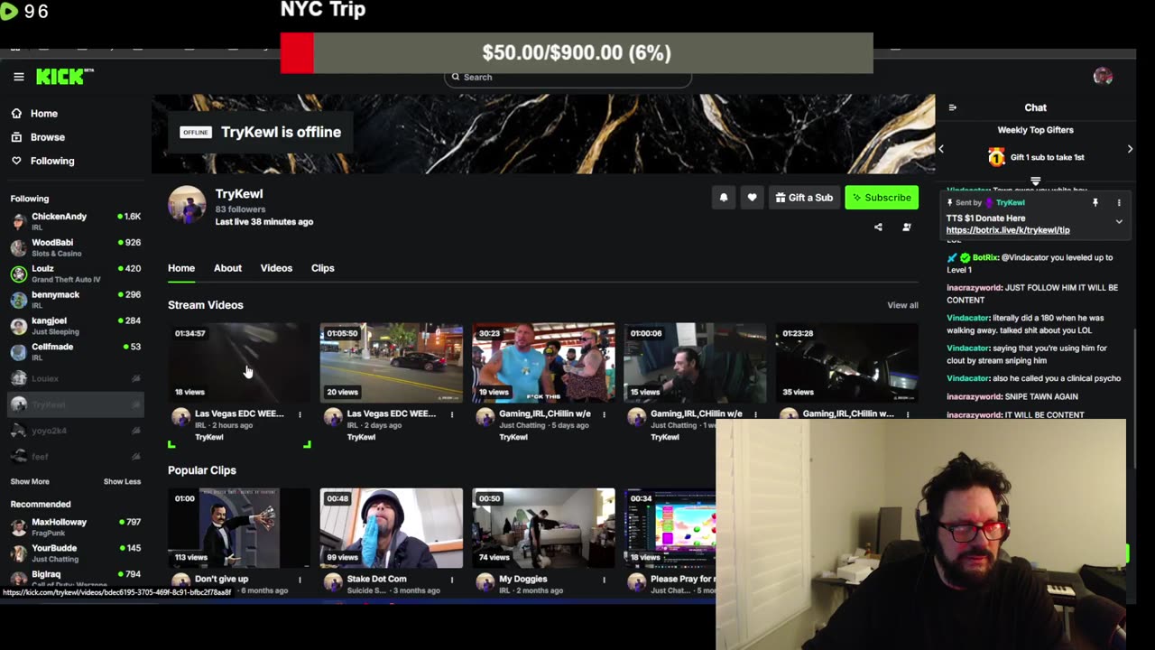Open the 01:05:50 Las Vegas EDC thumbnail
This screenshot has width=1155, height=650.
click(391, 363)
